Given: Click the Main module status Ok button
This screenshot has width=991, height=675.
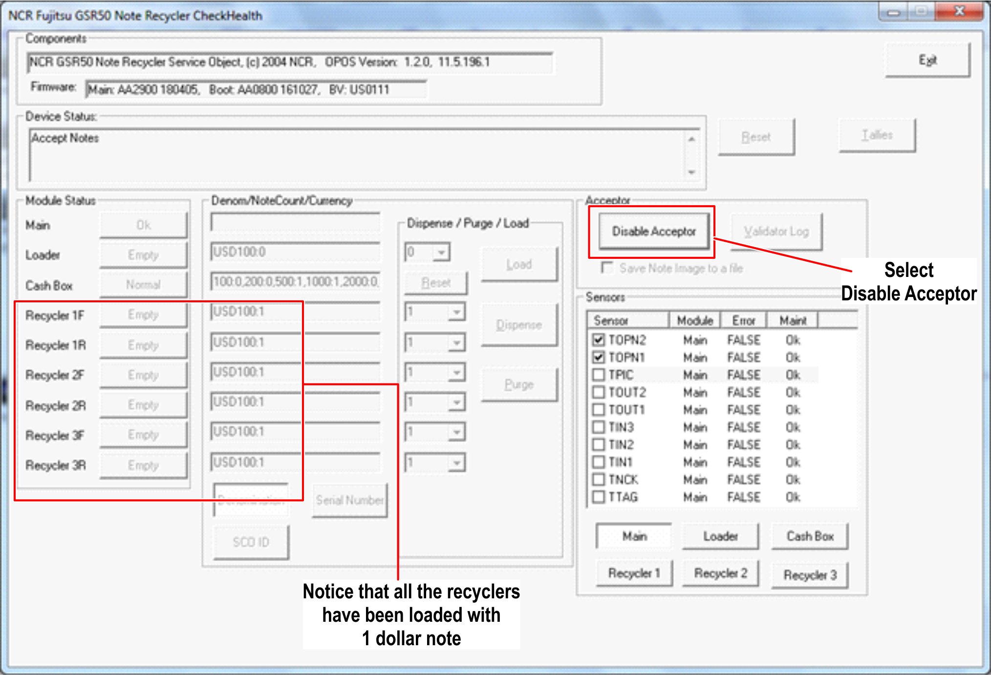Looking at the screenshot, I should click(144, 225).
